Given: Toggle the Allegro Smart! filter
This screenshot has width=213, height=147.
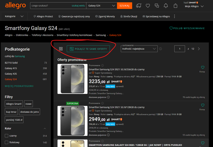Looking at the screenshot, I should [14, 104].
